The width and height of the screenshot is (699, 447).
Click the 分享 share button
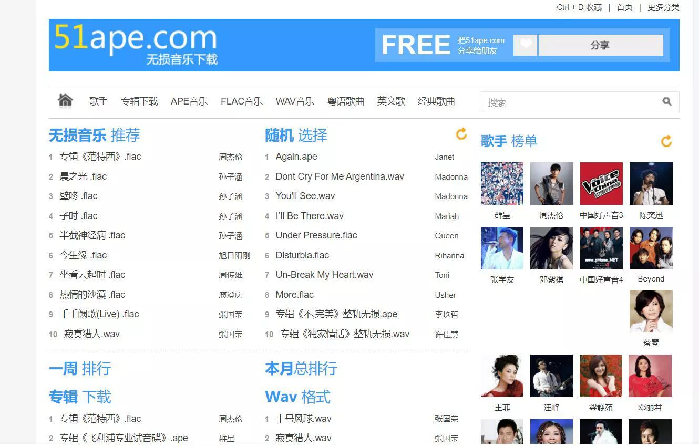(600, 45)
